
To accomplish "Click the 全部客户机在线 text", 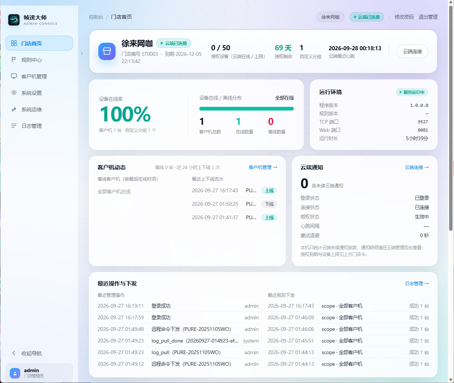I will (114, 191).
